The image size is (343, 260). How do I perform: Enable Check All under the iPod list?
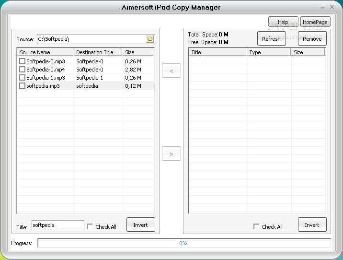point(256,227)
